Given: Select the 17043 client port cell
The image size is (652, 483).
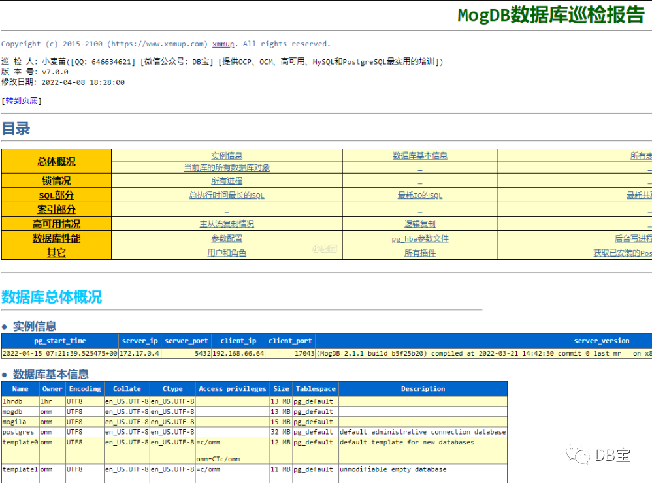Looking at the screenshot, I should pyautogui.click(x=290, y=353).
